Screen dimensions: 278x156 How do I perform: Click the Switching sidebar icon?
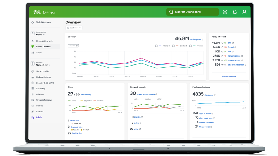tap(32, 89)
